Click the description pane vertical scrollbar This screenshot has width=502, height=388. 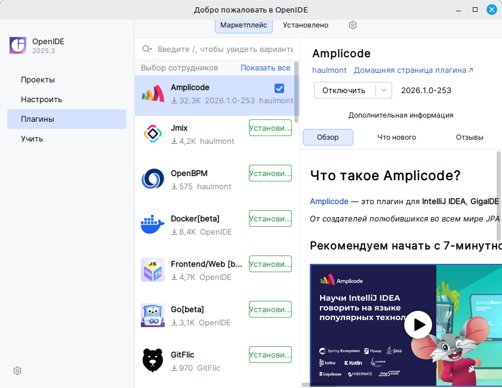(499, 196)
